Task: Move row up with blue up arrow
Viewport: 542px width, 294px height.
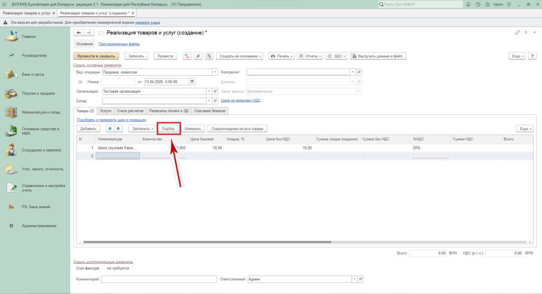Action: click(110, 128)
